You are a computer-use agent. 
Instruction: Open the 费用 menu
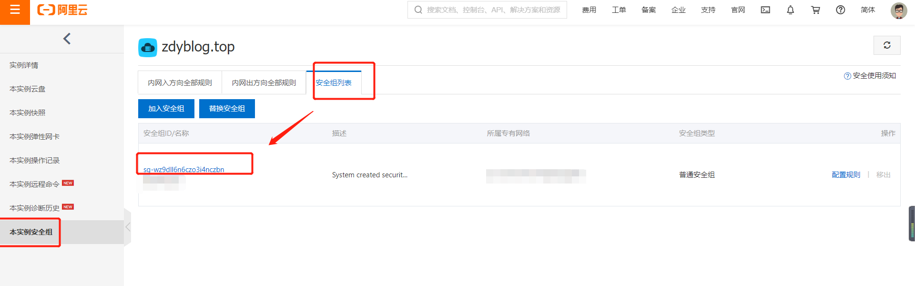pos(589,10)
